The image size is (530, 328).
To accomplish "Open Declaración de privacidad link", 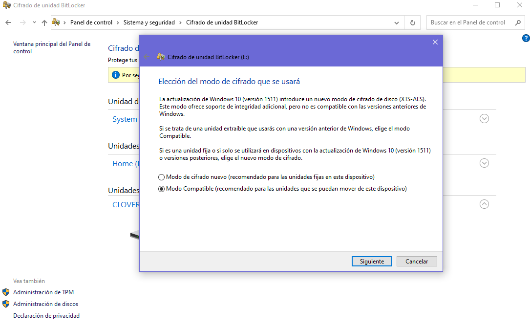I will pyautogui.click(x=46, y=316).
